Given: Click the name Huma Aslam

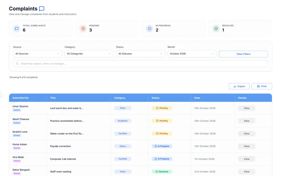Looking at the screenshot, I should (20, 144).
